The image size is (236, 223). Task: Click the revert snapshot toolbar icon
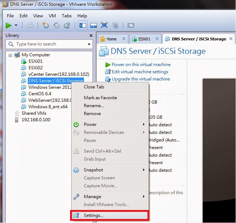click(x=56, y=25)
